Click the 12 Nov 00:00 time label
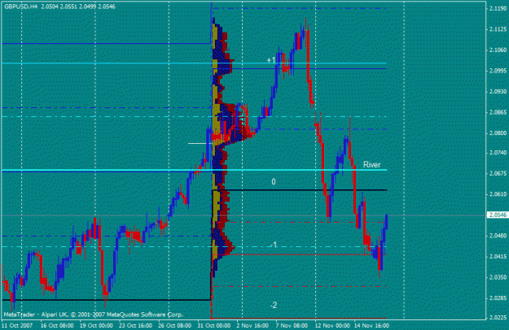Screen dimensions: 509x330 (x=331, y=325)
